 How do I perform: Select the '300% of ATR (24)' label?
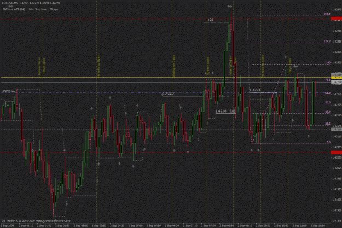coord(14,9)
